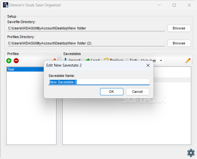Click the Load toolbar button

92,59
